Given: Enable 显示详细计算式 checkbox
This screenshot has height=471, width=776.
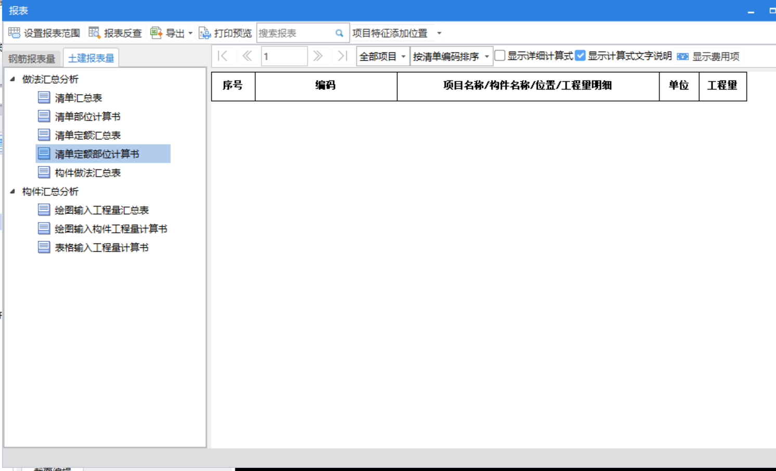Looking at the screenshot, I should 500,56.
